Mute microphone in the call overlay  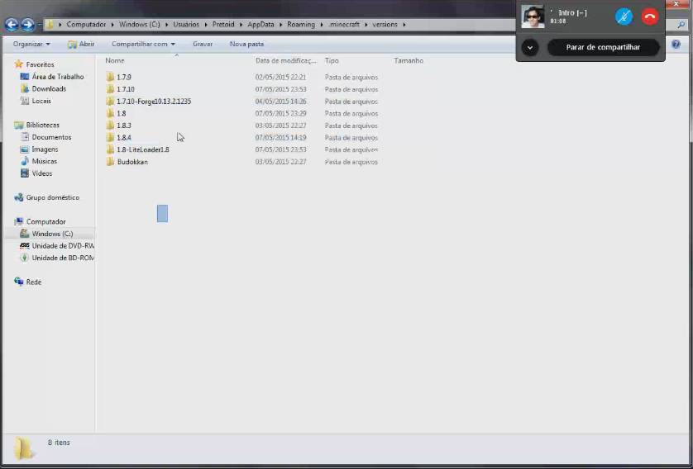tap(624, 17)
